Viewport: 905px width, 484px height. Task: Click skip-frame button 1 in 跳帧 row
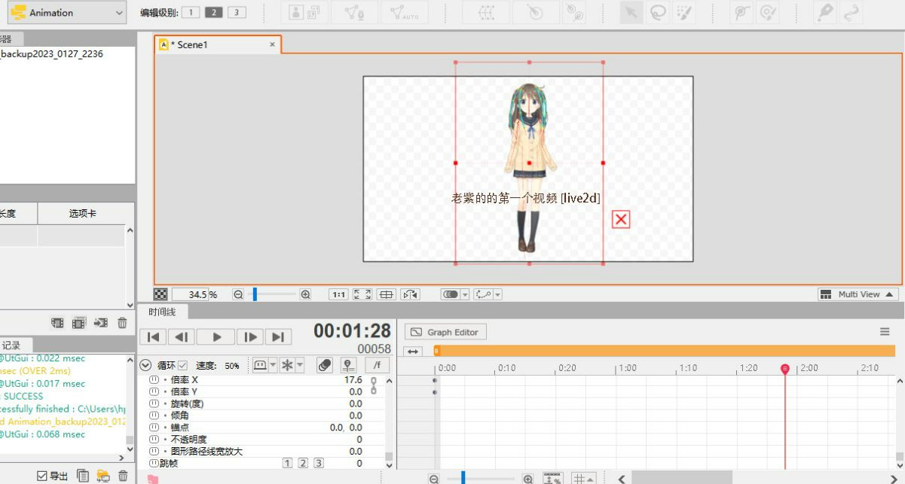(287, 463)
